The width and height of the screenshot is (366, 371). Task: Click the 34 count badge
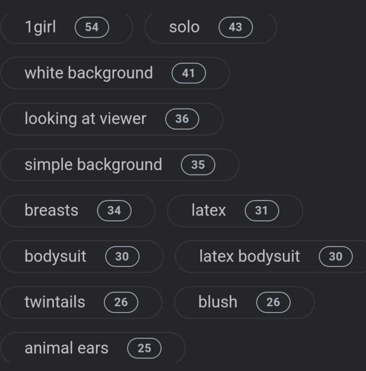[114, 211]
